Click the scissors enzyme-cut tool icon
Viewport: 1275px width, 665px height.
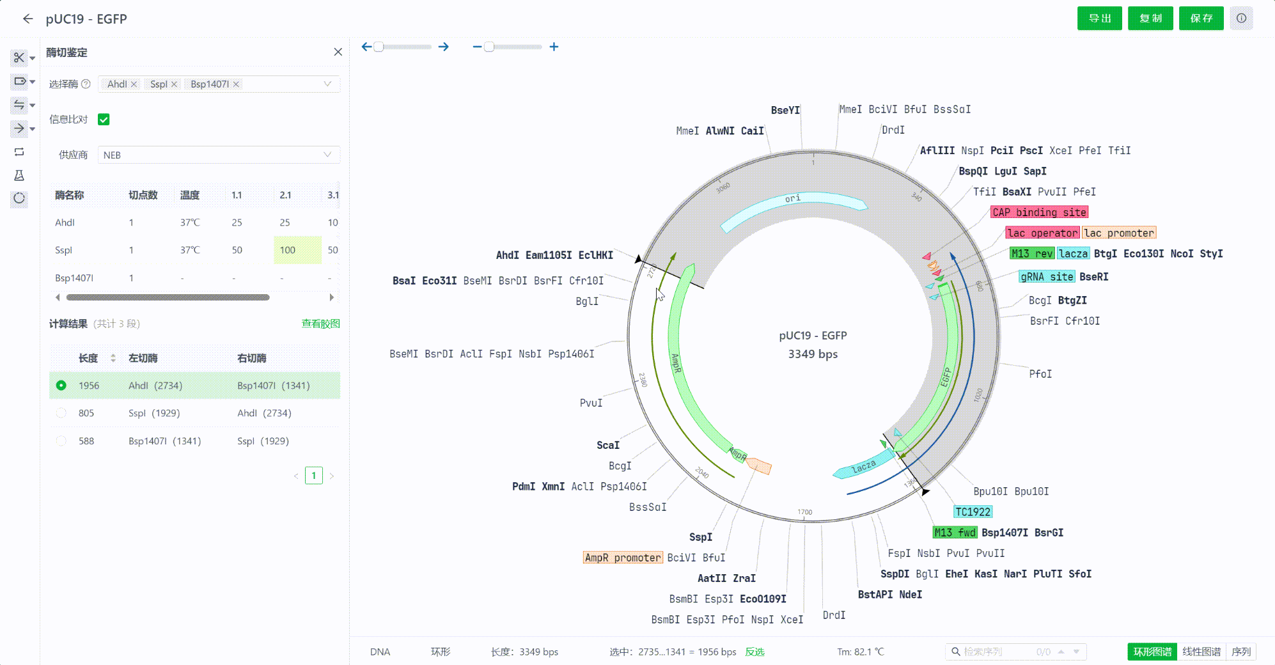tap(19, 58)
